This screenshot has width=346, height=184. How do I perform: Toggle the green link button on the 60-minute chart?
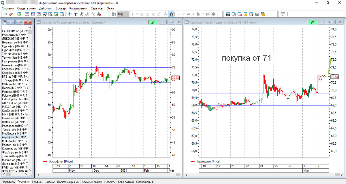(313, 22)
